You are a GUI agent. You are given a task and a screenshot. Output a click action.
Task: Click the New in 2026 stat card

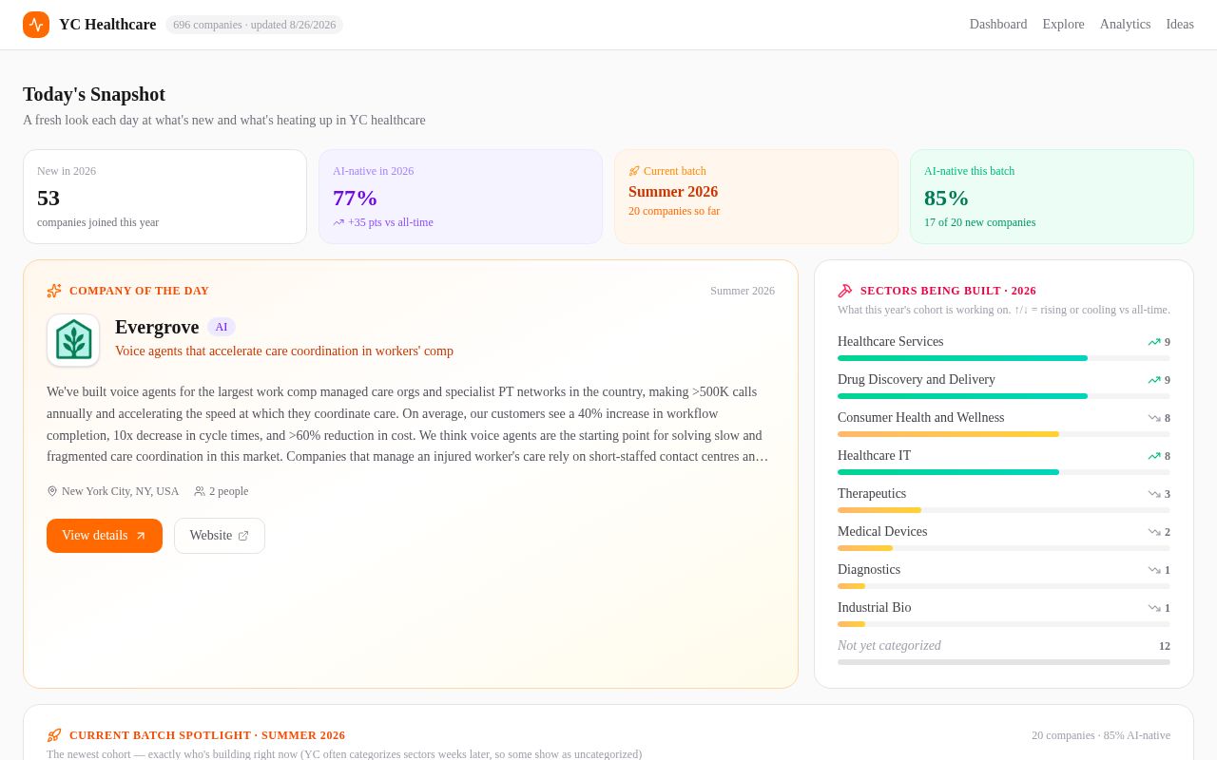(165, 197)
